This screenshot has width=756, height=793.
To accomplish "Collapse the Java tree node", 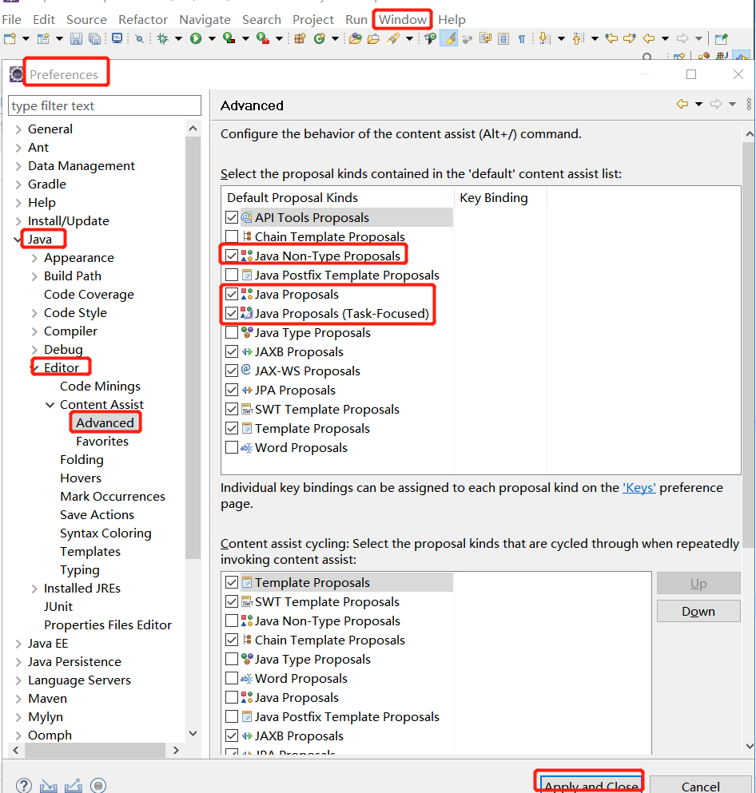I will point(18,240).
